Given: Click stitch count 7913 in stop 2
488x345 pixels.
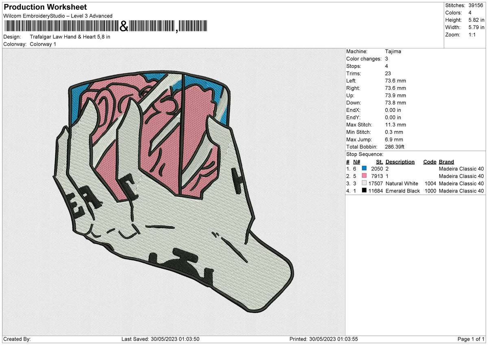Looking at the screenshot, I should pos(377,176).
